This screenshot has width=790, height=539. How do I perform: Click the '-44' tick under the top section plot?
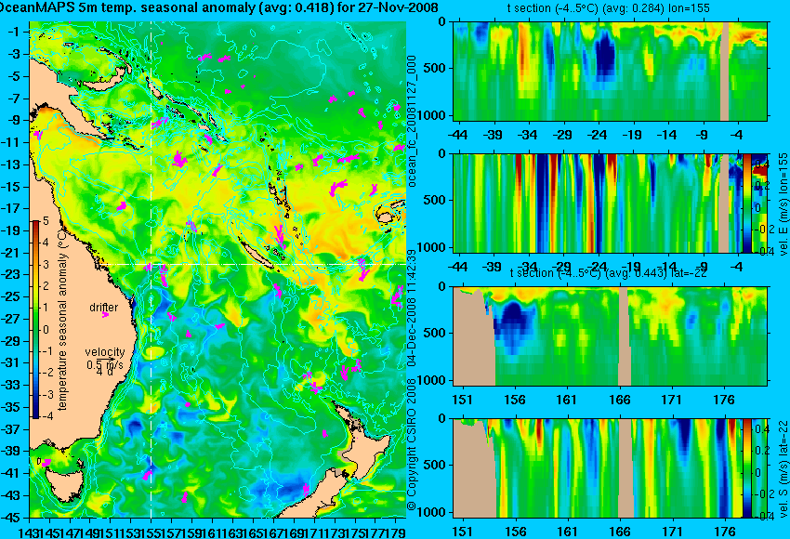(x=457, y=135)
